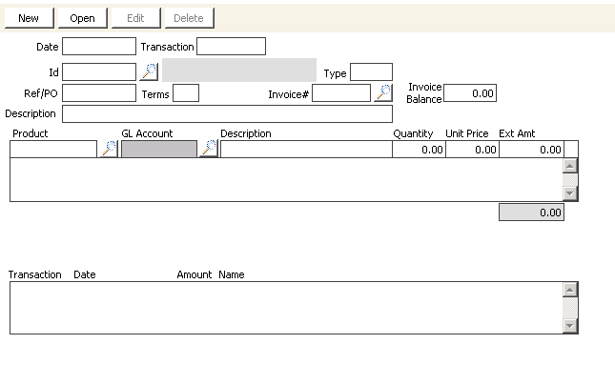Click the disabled Edit button
Viewport: 615px width, 385px height.
point(135,18)
